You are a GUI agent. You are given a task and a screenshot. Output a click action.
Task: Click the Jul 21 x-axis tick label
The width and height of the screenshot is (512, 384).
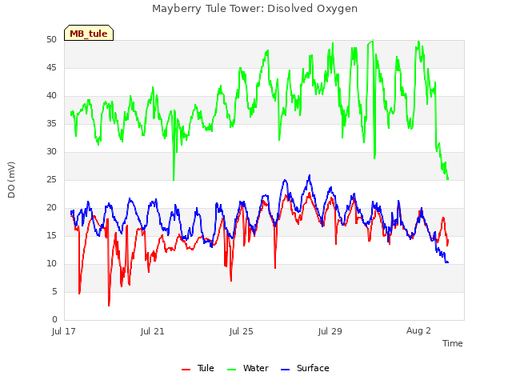pos(153,331)
